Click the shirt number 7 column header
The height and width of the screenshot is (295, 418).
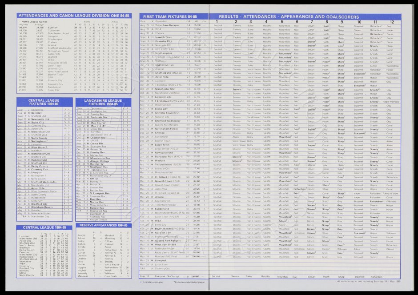coord(312,22)
